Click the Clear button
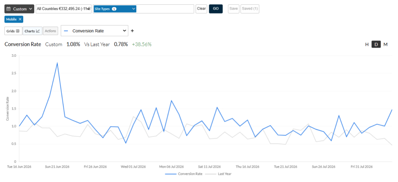 201,9
